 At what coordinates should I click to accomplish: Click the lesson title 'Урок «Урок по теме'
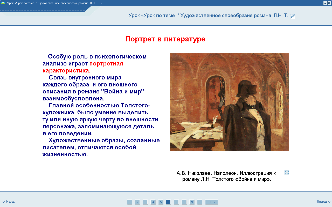[x=152, y=15]
